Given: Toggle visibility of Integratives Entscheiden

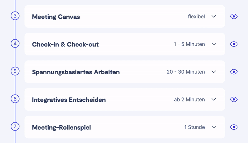Looking at the screenshot, I should [x=234, y=100].
